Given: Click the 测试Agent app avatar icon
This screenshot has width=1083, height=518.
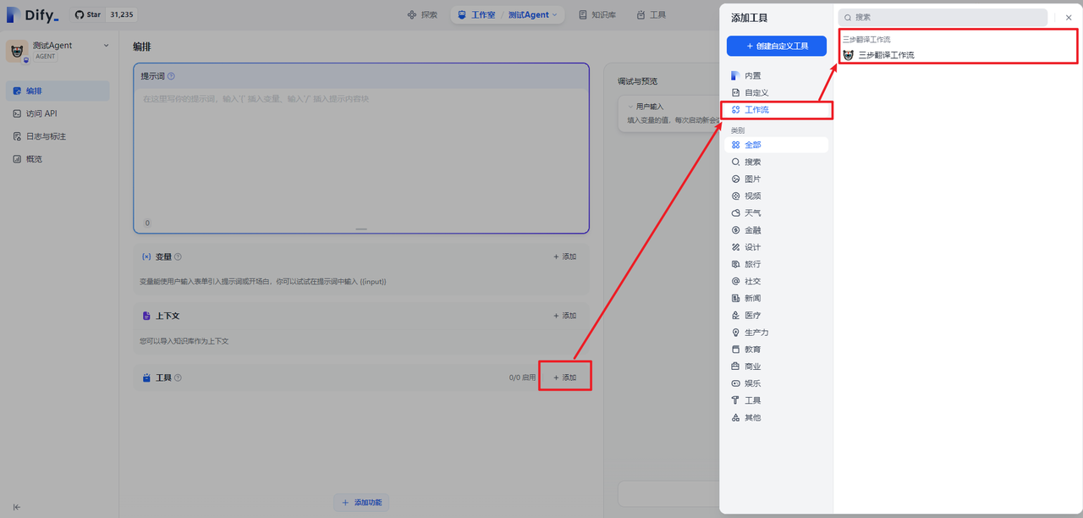Looking at the screenshot, I should (17, 51).
